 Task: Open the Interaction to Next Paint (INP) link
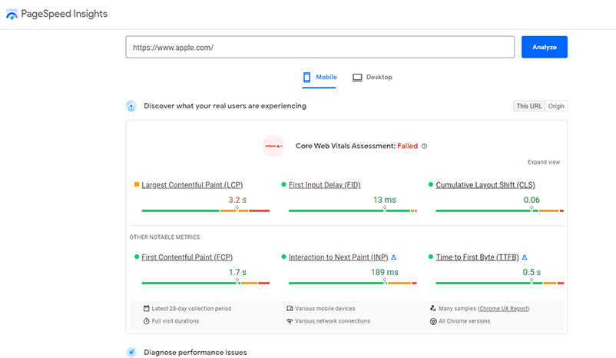coord(338,257)
